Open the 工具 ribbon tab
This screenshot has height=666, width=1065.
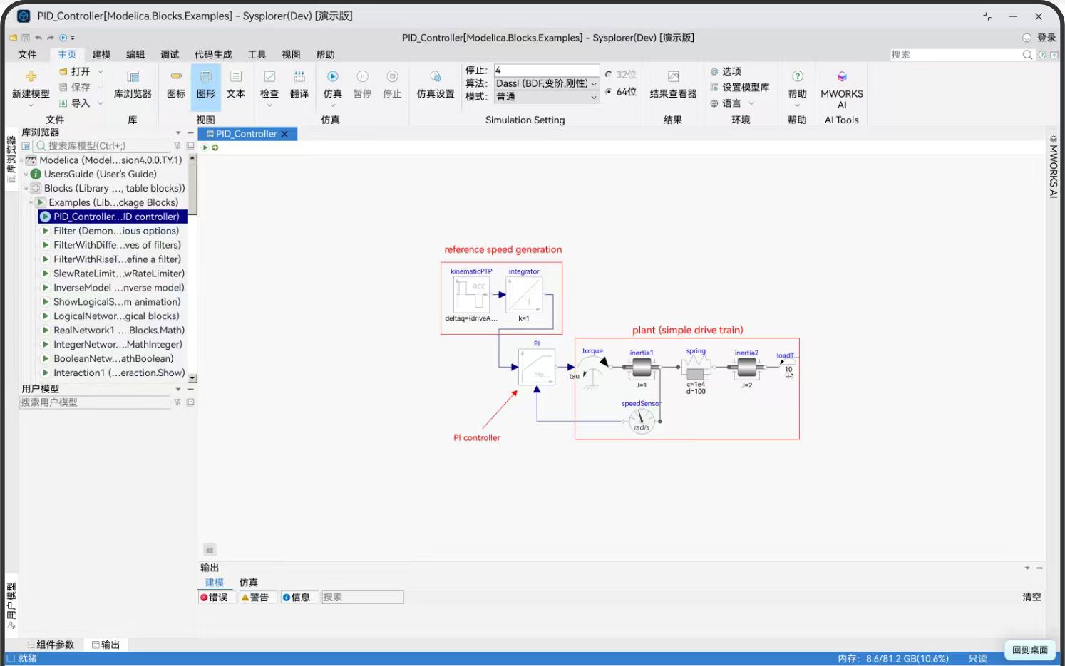click(x=257, y=55)
